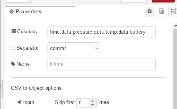Click the Name tag icon
The height and width of the screenshot is (109, 177).
(13, 64)
